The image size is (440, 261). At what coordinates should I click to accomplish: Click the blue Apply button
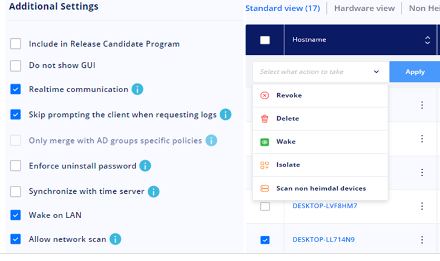(x=415, y=72)
